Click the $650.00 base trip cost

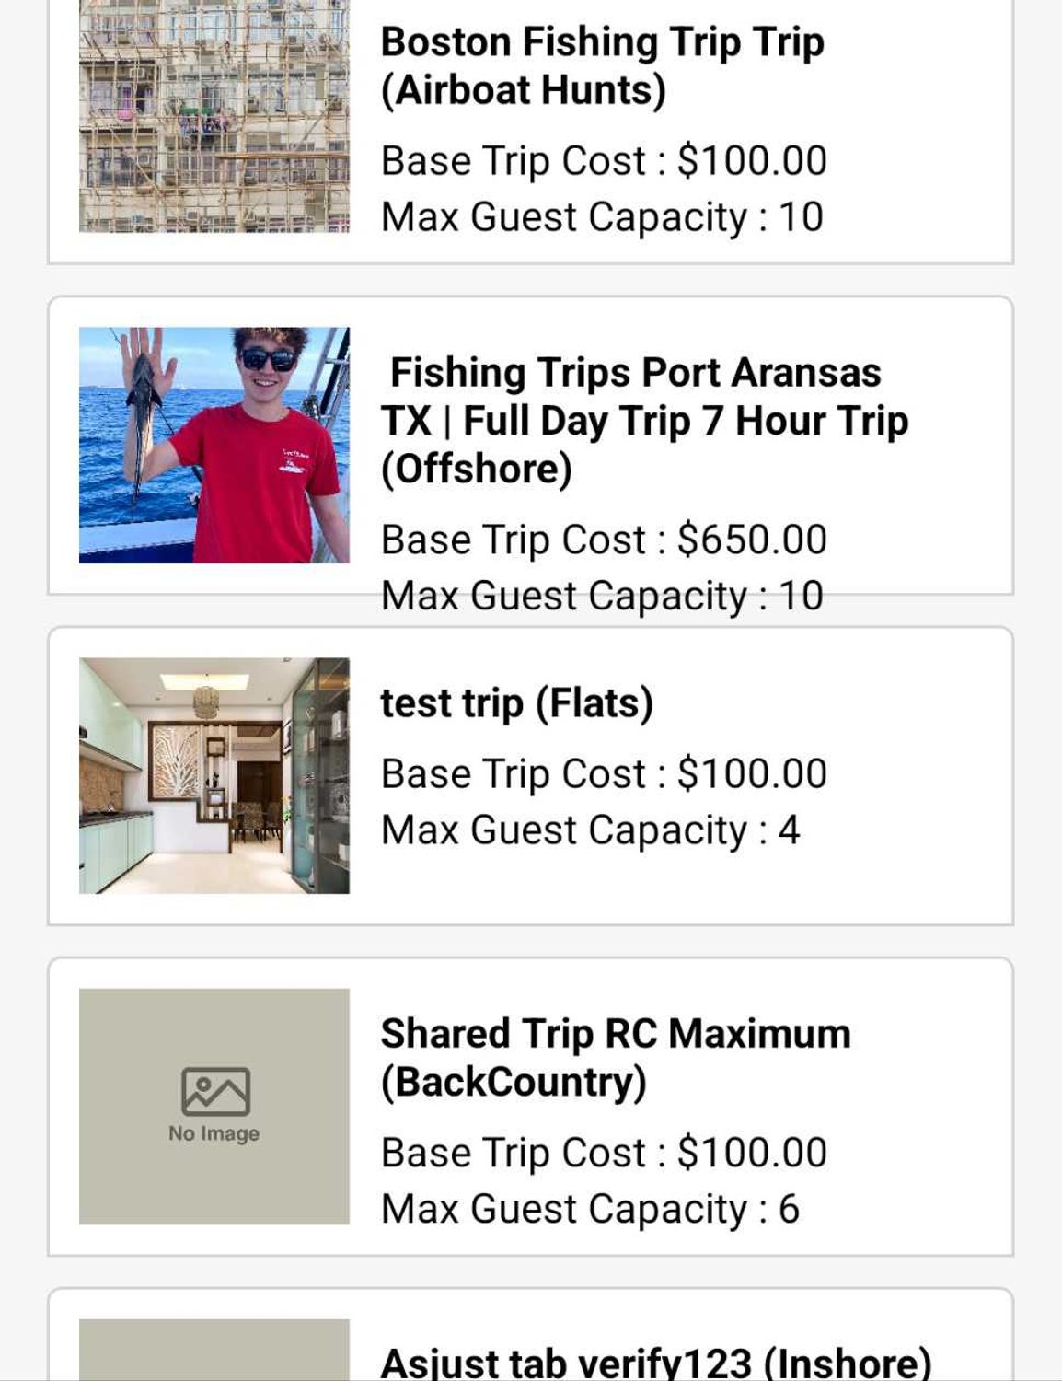click(752, 540)
